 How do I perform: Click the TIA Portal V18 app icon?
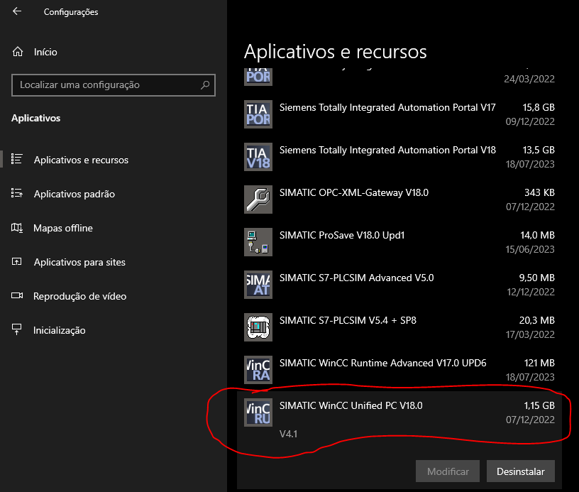pyautogui.click(x=258, y=156)
